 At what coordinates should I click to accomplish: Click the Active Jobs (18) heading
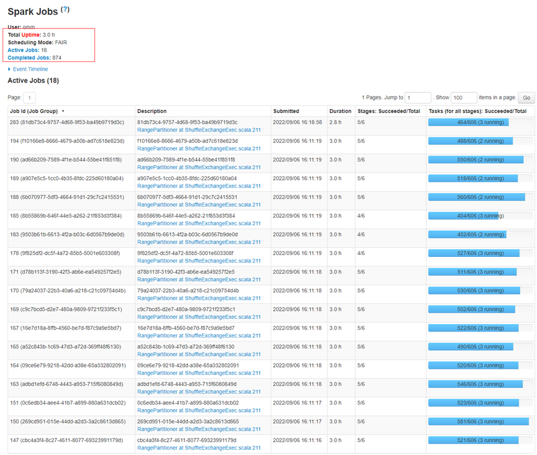pyautogui.click(x=34, y=81)
